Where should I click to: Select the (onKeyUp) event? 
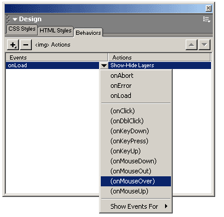[136, 151]
